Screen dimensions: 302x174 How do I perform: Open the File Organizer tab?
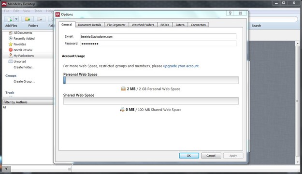point(116,25)
